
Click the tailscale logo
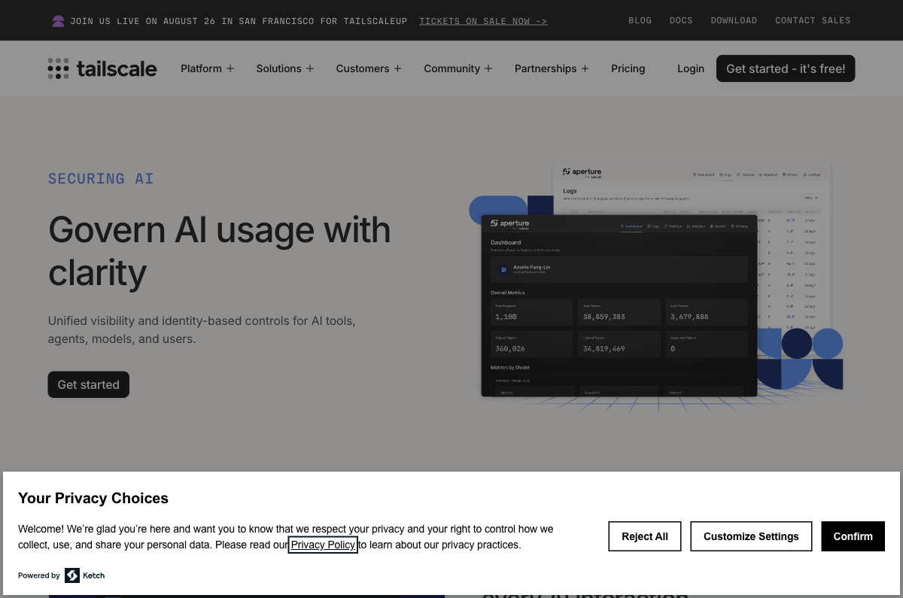point(102,68)
